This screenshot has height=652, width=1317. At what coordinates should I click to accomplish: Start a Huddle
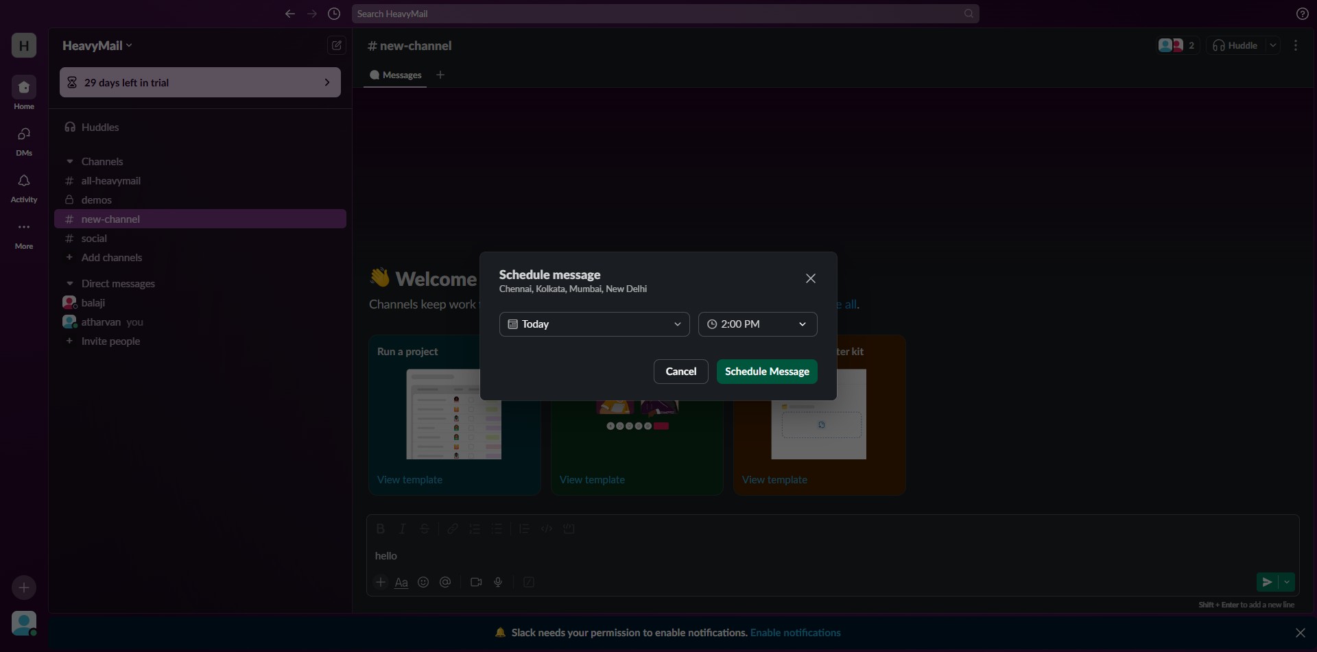[x=1235, y=45]
